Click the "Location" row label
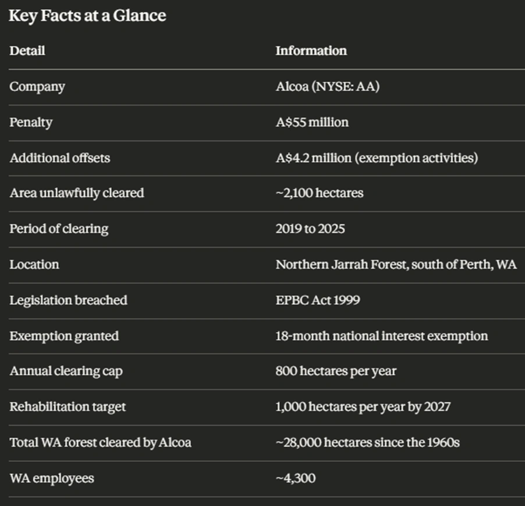The width and height of the screenshot is (525, 506). point(34,265)
